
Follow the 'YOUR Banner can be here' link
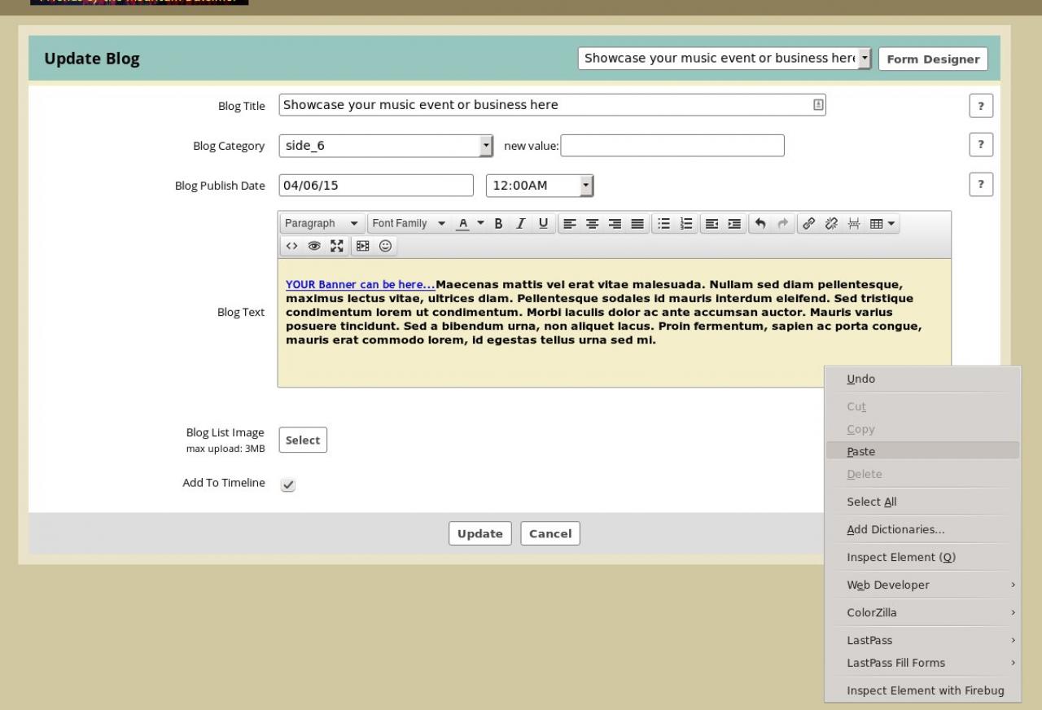pos(360,285)
